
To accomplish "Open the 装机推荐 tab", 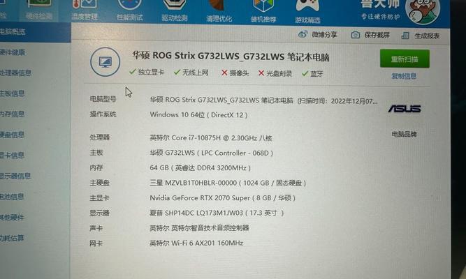I will click(263, 11).
